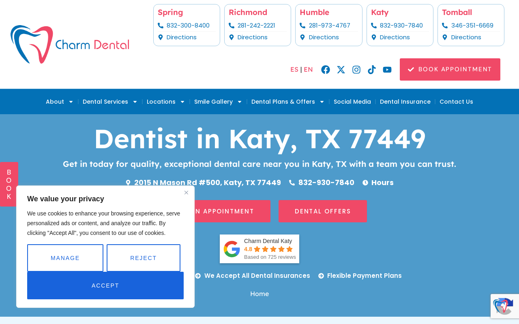Open the Spring location heading
The height and width of the screenshot is (324, 519).
pyautogui.click(x=170, y=13)
